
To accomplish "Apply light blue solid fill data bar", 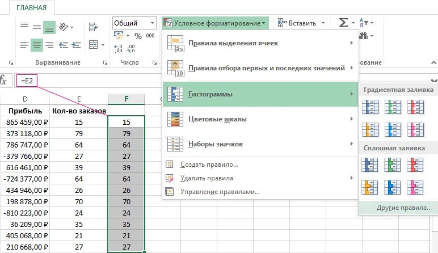I will pos(392,187).
